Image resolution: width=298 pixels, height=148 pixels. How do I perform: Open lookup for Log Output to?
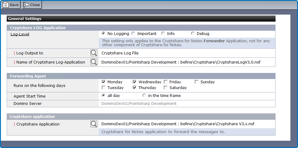94,53
